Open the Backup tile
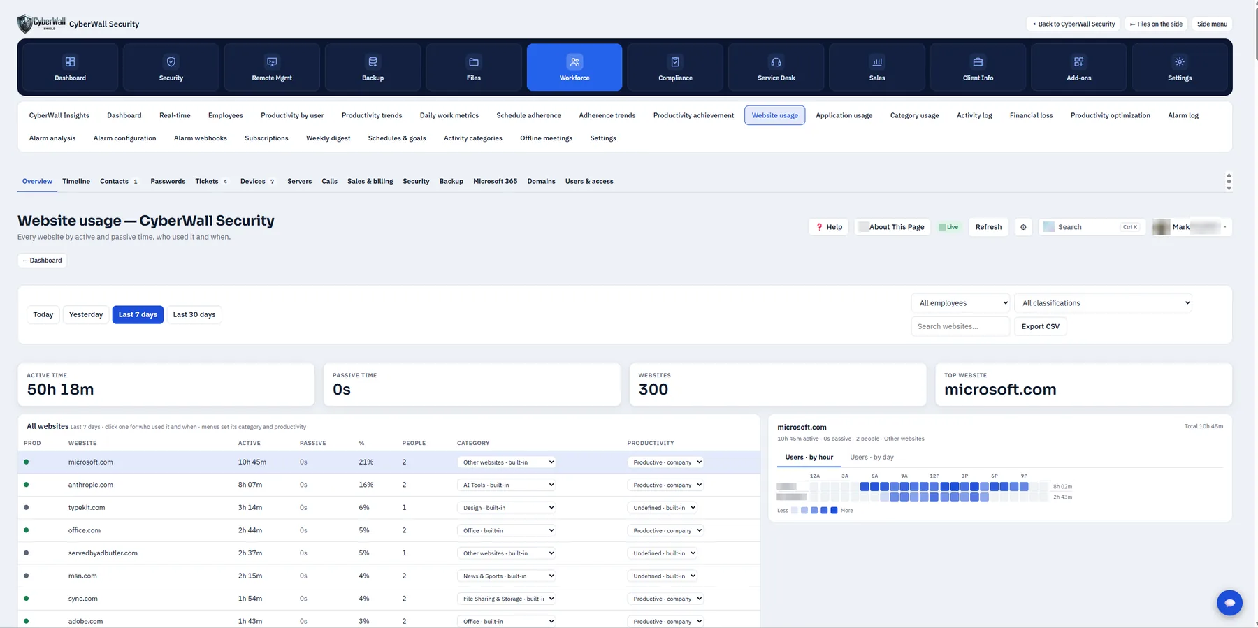Screen dimensions: 1258x628 point(373,67)
